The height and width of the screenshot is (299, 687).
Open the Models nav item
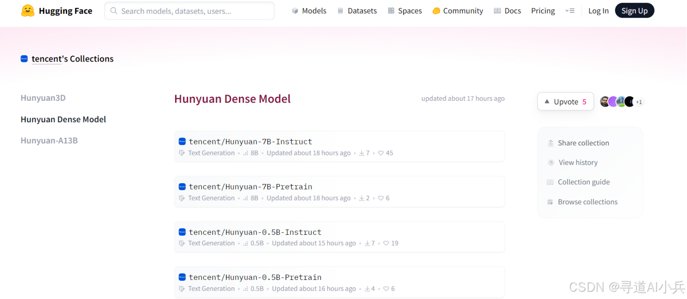[309, 11]
